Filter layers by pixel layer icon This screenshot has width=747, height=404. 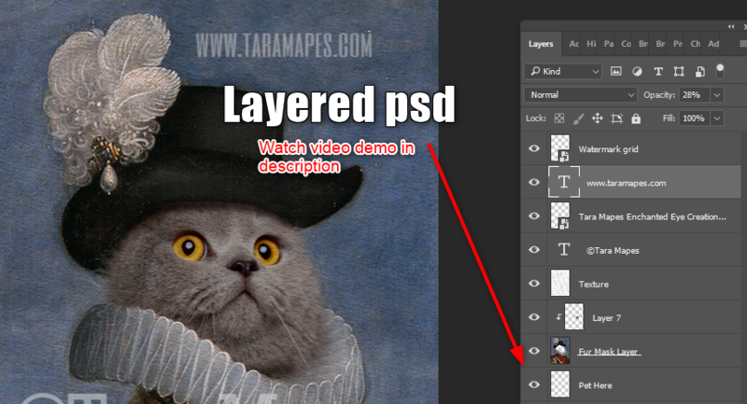(x=616, y=72)
